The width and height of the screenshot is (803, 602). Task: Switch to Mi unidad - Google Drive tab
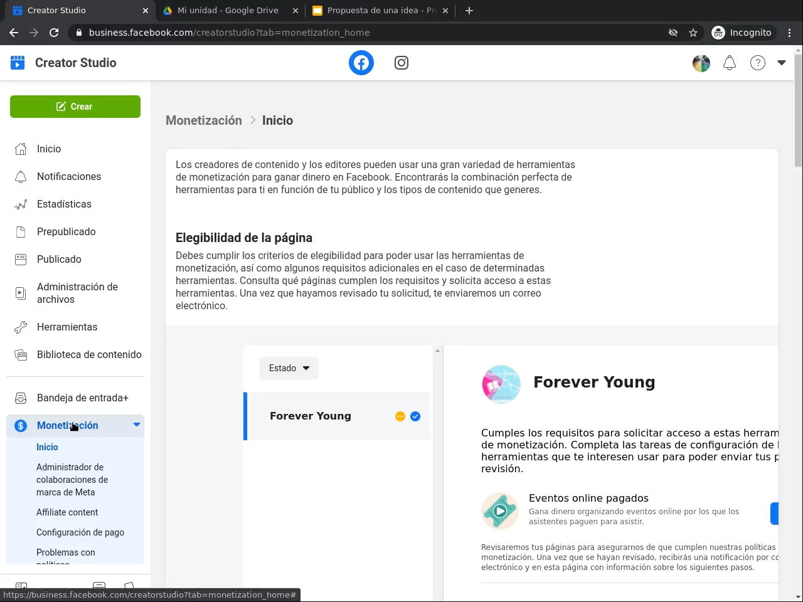[x=230, y=11]
